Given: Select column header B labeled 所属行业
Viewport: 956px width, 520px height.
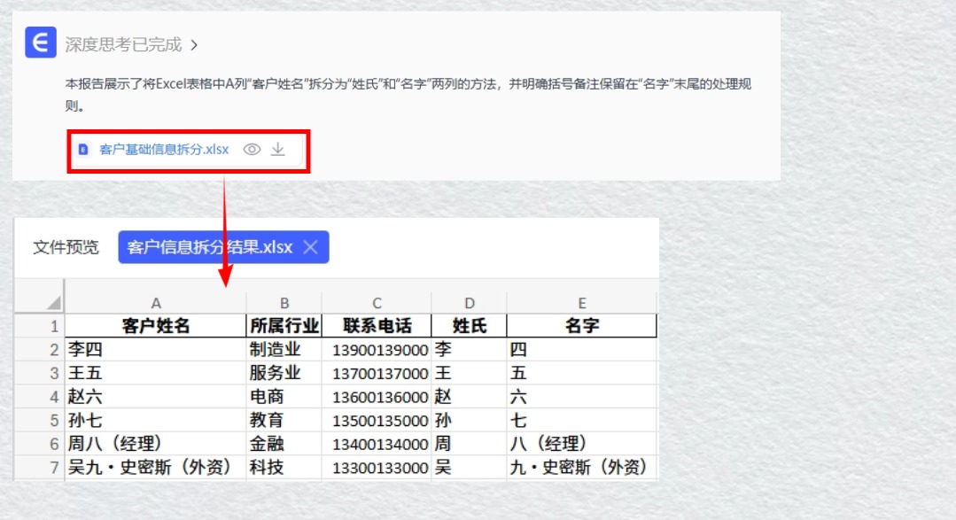Looking at the screenshot, I should pyautogui.click(x=284, y=302).
